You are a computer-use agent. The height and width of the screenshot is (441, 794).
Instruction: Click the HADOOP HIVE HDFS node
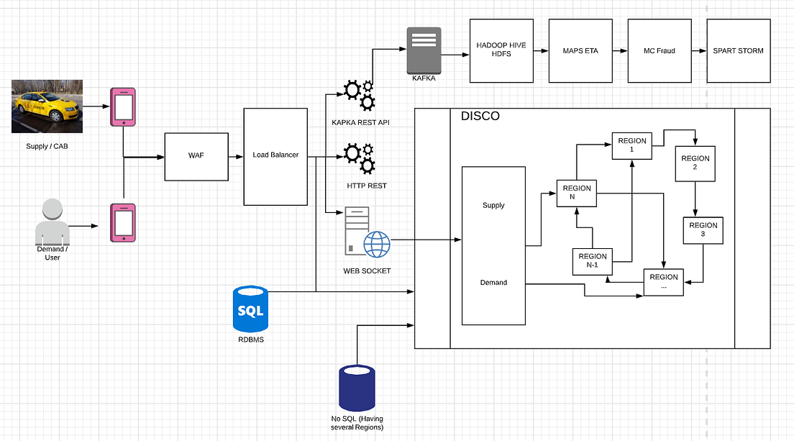coord(501,50)
